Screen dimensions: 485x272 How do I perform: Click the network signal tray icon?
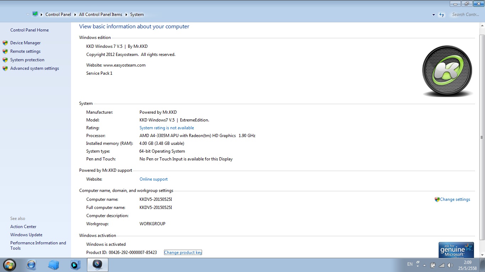pos(442,265)
